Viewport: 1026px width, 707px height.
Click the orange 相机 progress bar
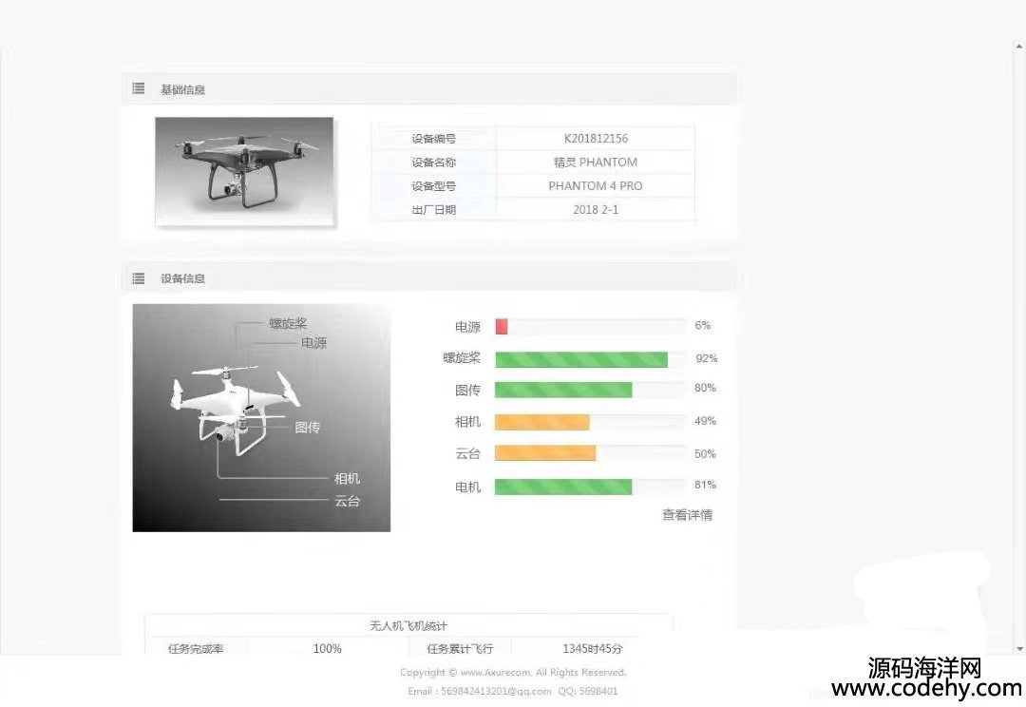(542, 422)
